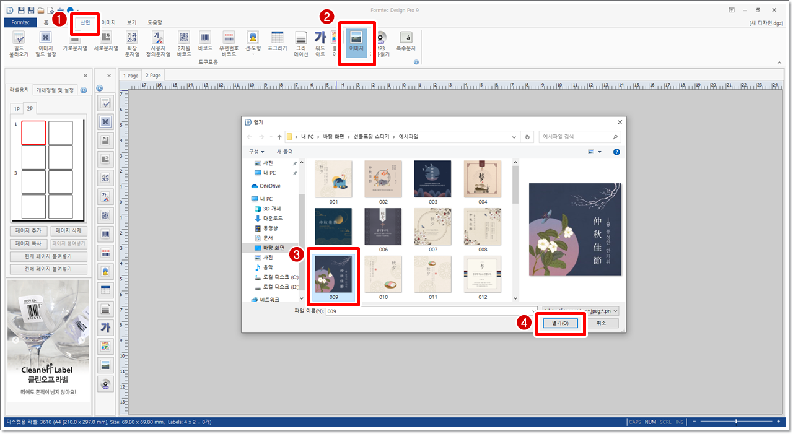The image size is (793, 434).
Task: Expand the 선·도형 dropdown arrow
Action: click(252, 54)
